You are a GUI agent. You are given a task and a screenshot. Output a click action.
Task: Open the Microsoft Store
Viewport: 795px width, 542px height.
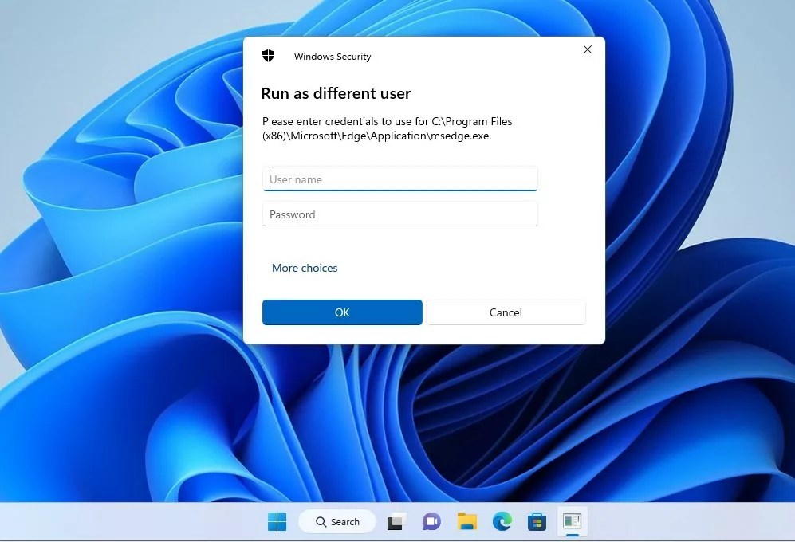point(537,521)
